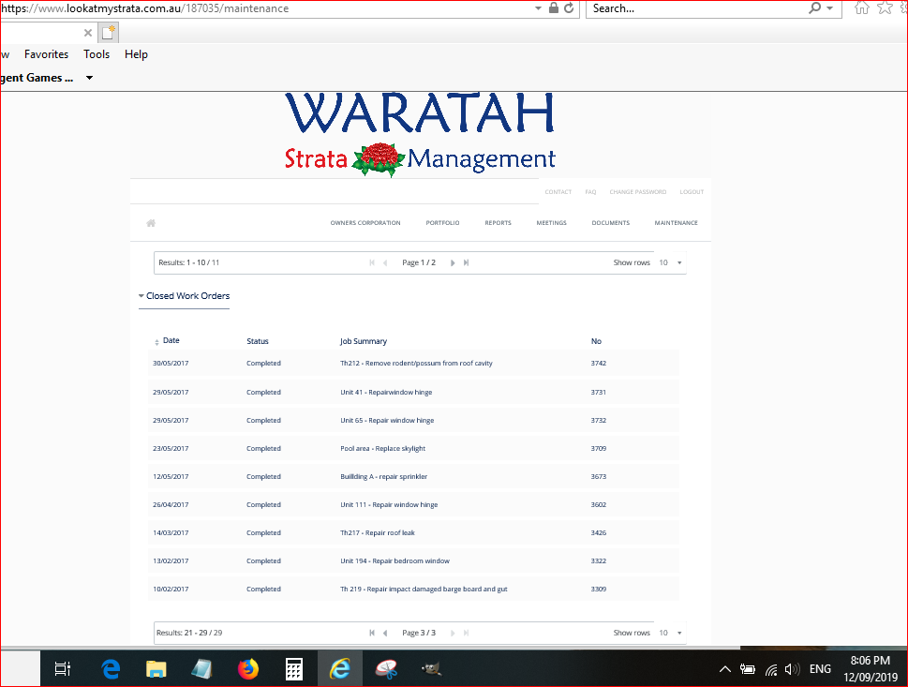Select job 'Th212 - Remove rodent/possum from roof cavity'
Image resolution: width=908 pixels, height=687 pixels.
(x=416, y=364)
